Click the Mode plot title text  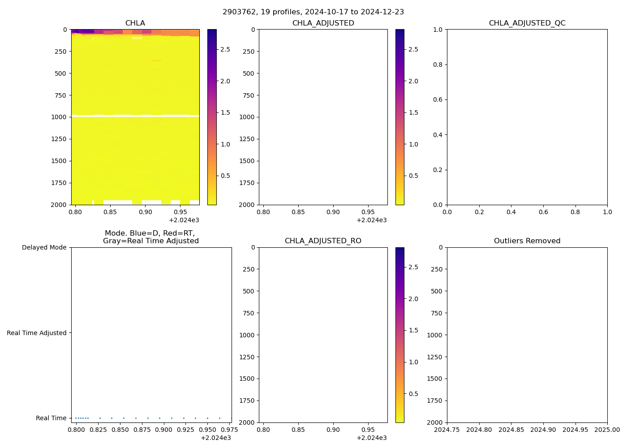pos(151,237)
